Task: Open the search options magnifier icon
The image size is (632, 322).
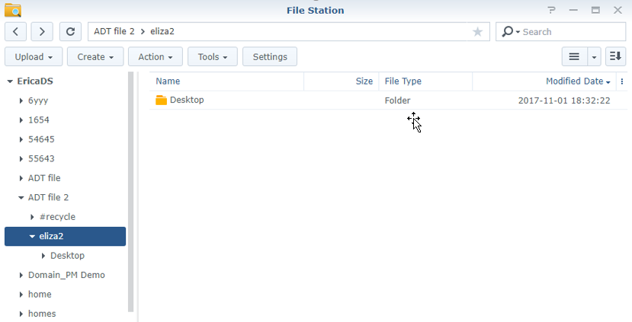Action: point(510,32)
